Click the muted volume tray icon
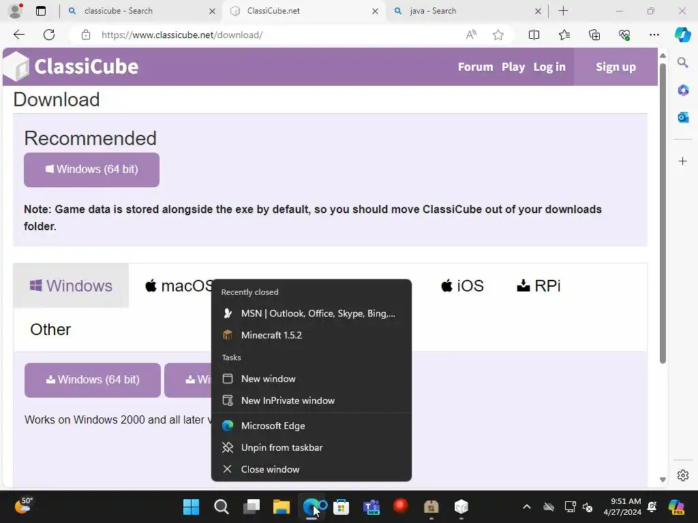This screenshot has width=698, height=523. pos(588,507)
